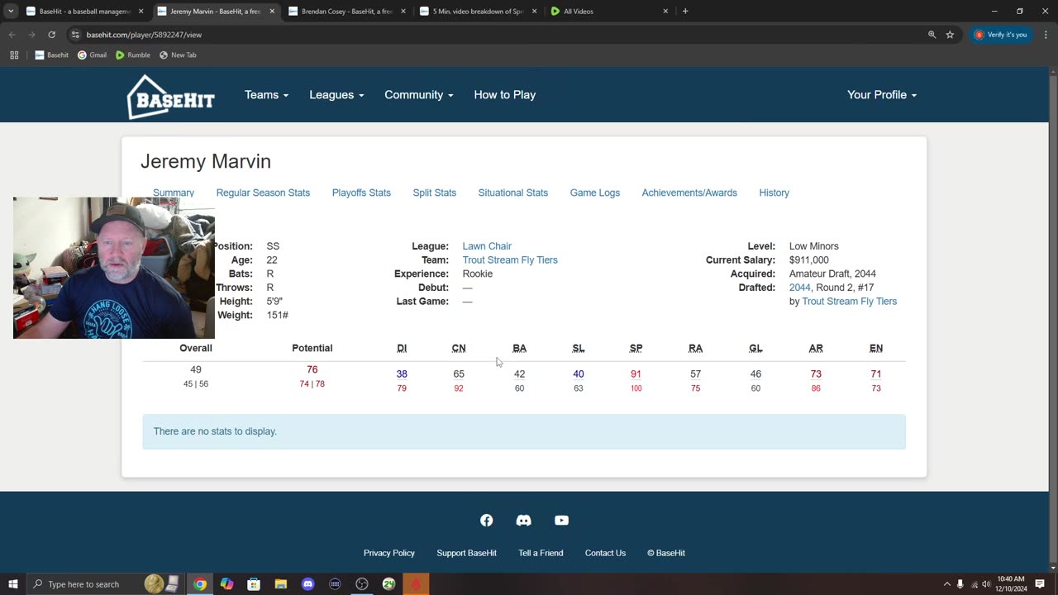Open drafted-by Trout Stream Fly Tiers link
Screen dimensions: 1058x595
pyautogui.click(x=850, y=302)
